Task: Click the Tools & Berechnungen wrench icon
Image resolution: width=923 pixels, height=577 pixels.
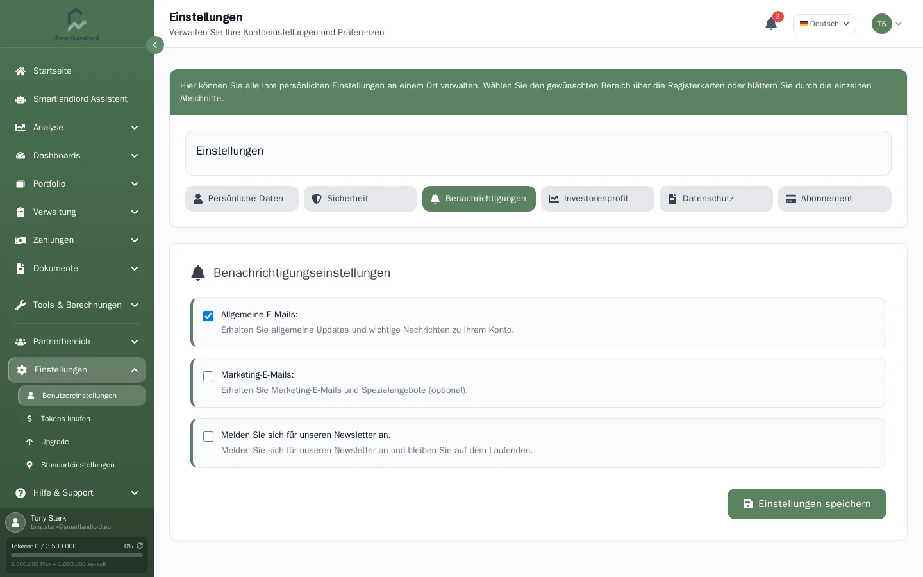Action: tap(21, 305)
